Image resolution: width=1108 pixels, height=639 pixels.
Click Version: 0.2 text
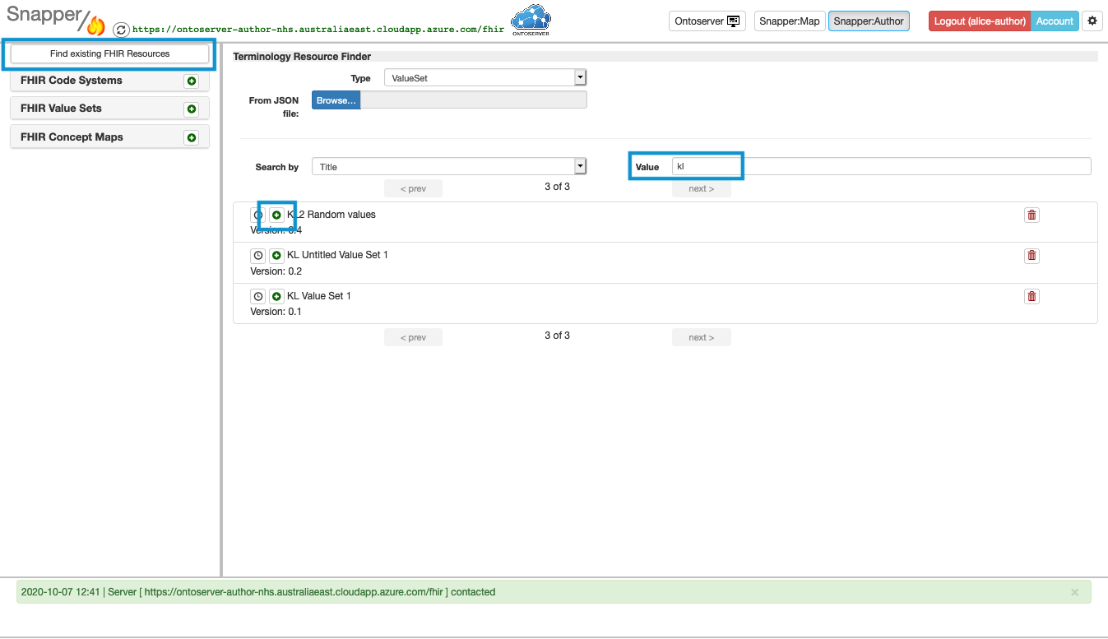coord(276,271)
